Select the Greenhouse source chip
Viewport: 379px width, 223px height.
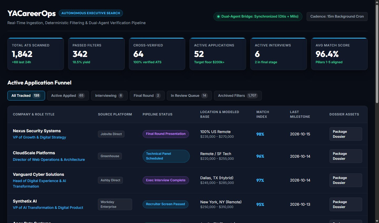tap(110, 156)
